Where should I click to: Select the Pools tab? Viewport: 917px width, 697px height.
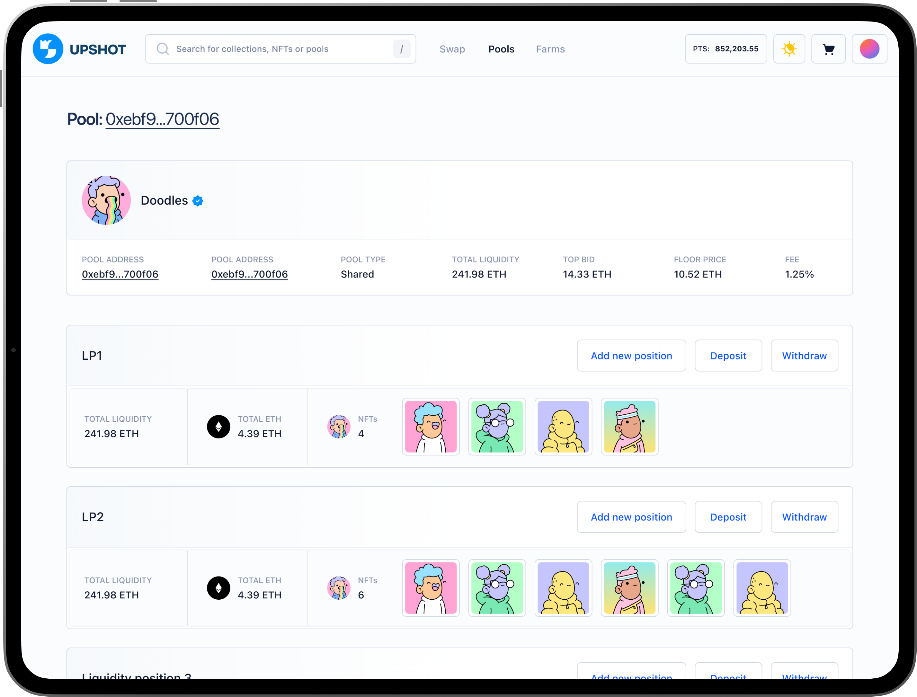click(x=501, y=49)
